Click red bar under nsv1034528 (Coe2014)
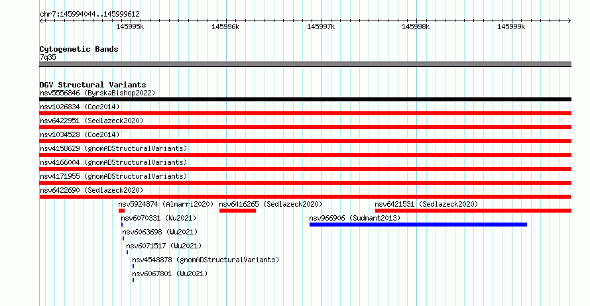 pos(305,141)
